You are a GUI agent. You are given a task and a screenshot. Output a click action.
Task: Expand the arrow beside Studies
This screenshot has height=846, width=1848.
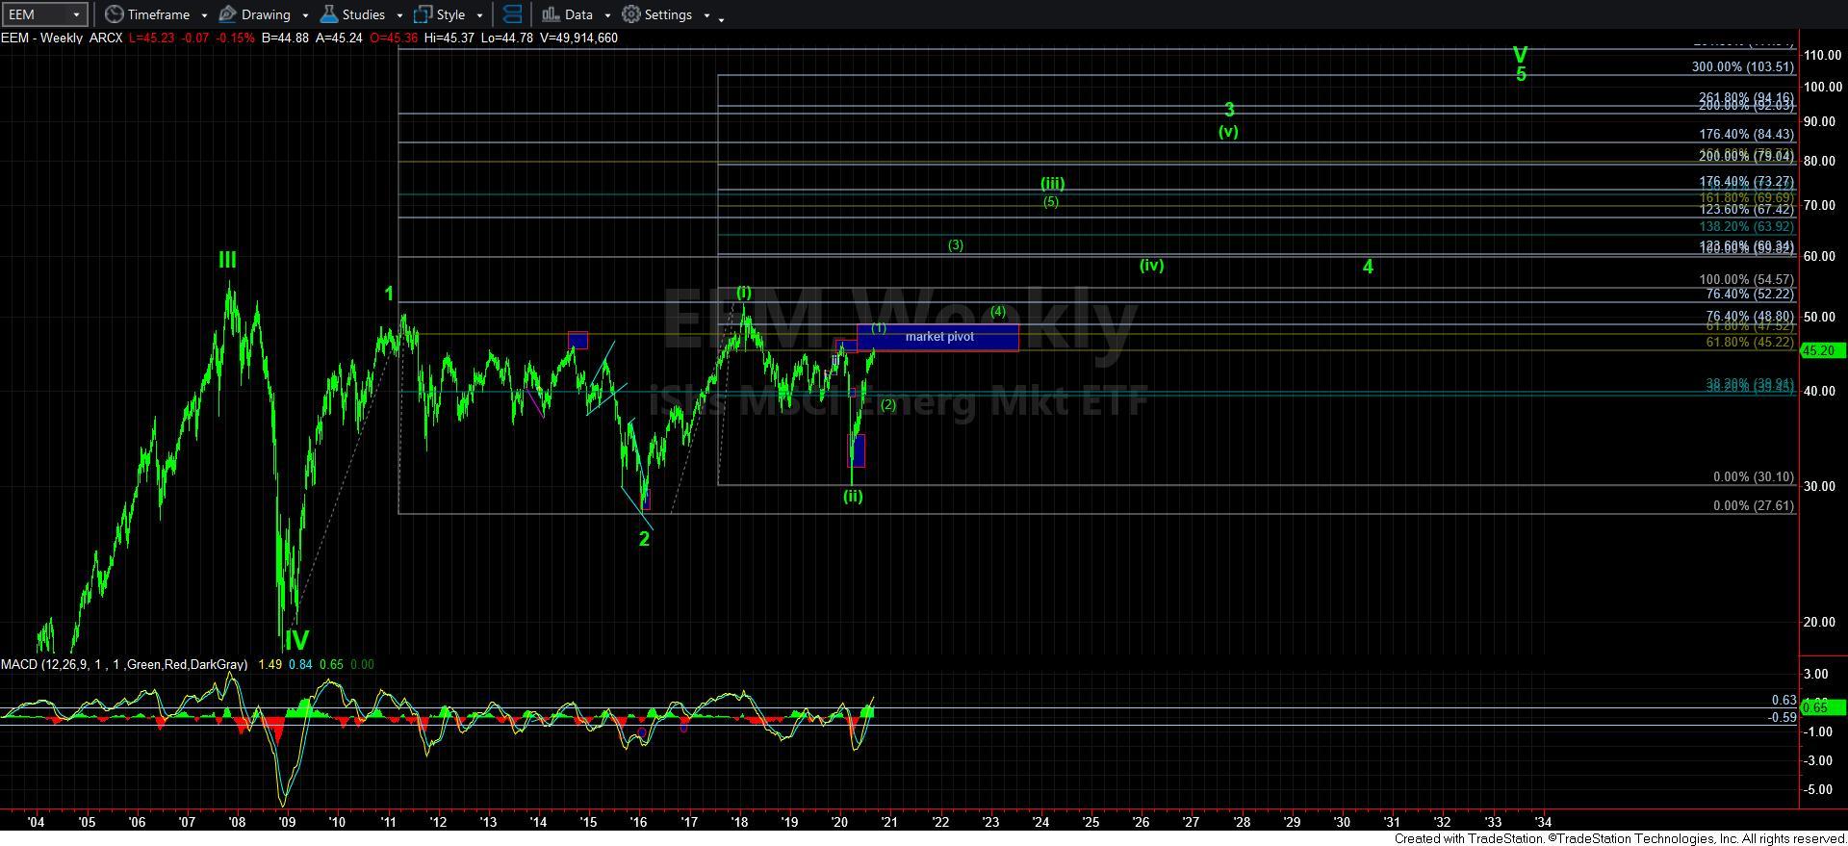(399, 15)
